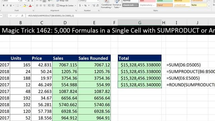
Task: Apply the yellow Fill Color
Action: coord(25,5)
